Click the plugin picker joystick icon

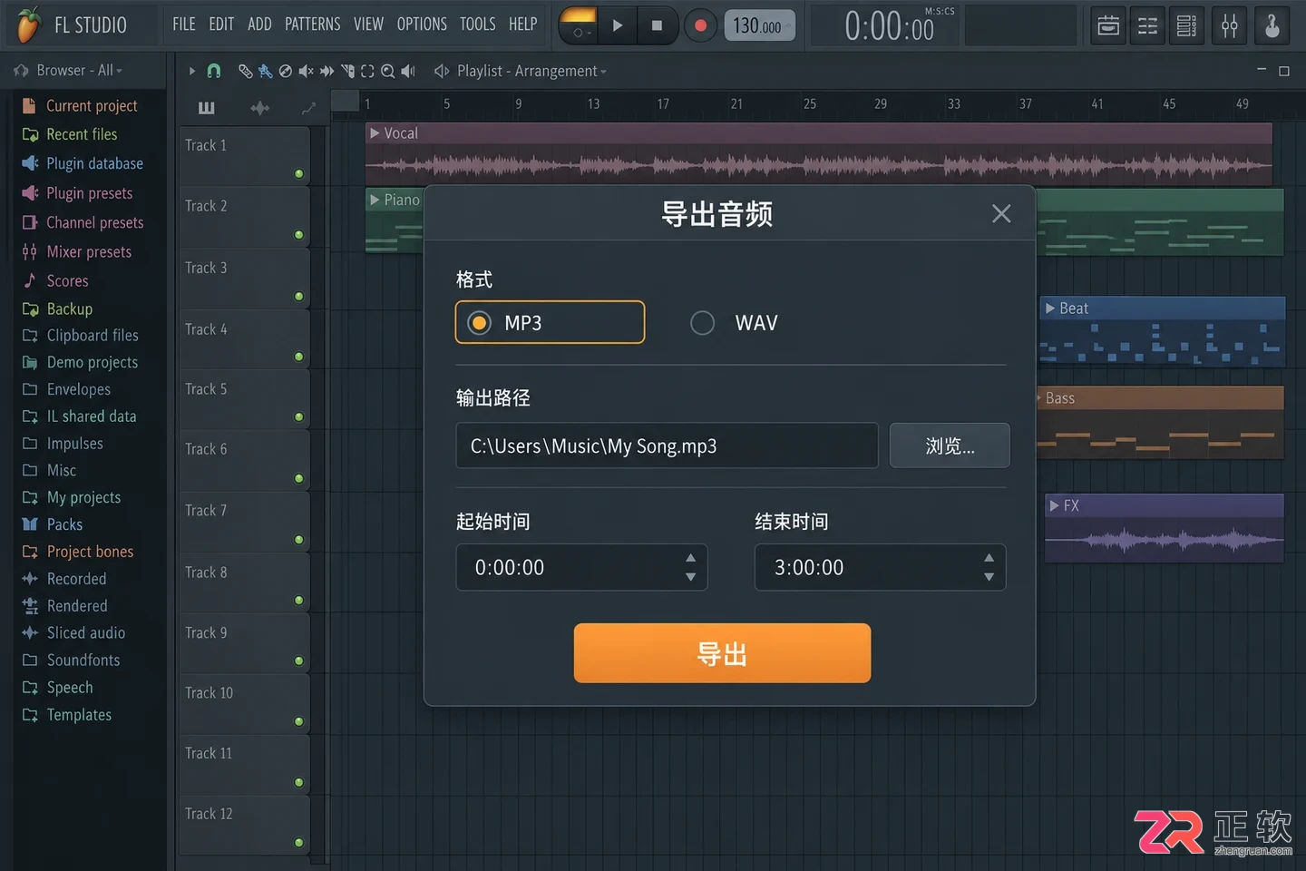pos(1272,25)
